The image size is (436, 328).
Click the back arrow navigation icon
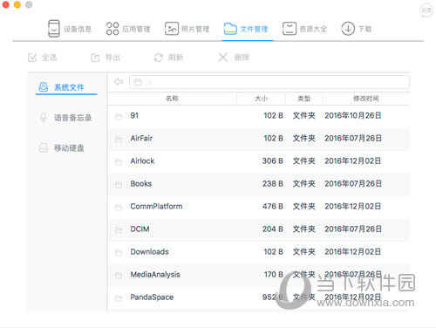click(x=119, y=82)
